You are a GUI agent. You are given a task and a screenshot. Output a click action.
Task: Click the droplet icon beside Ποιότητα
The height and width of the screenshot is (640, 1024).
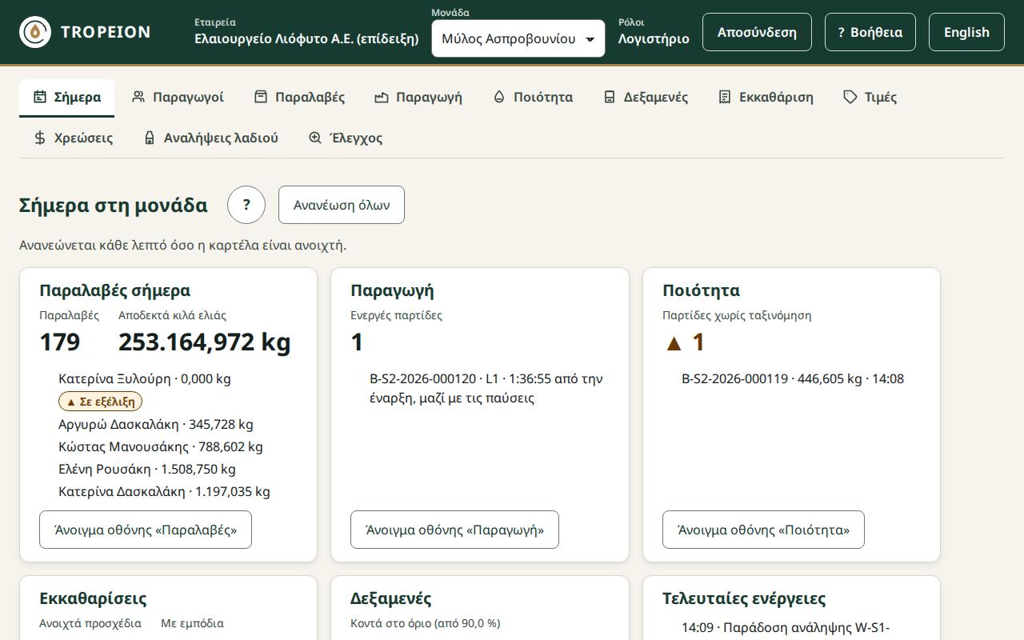point(499,97)
